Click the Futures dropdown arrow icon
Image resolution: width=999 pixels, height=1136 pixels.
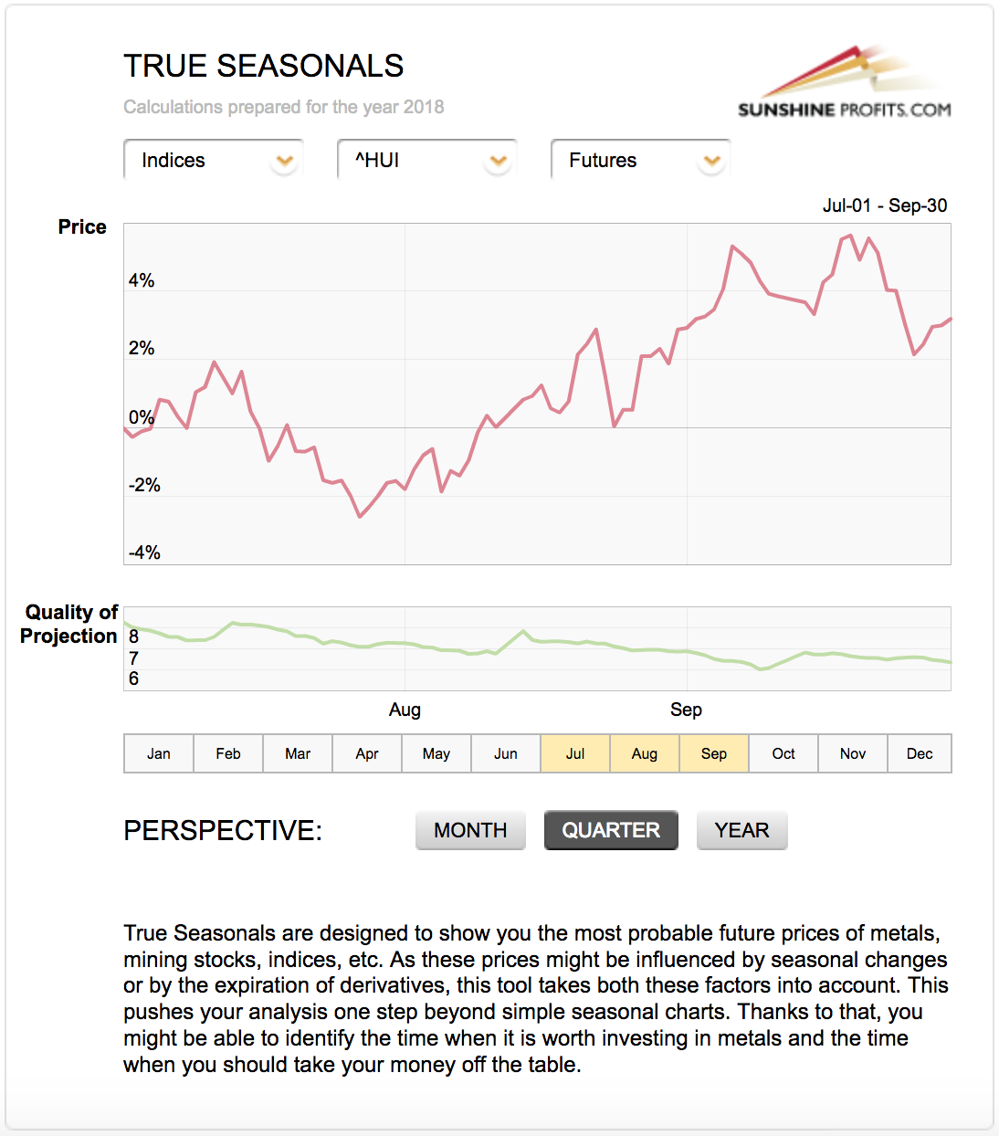click(711, 162)
